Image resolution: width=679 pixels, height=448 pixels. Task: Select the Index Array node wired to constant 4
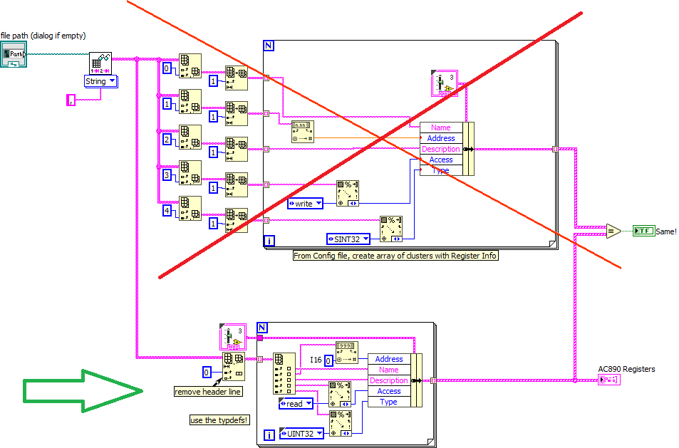coord(190,208)
